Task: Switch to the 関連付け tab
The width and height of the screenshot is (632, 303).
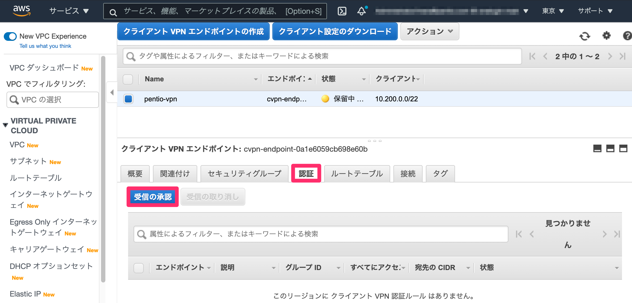Action: click(x=175, y=174)
